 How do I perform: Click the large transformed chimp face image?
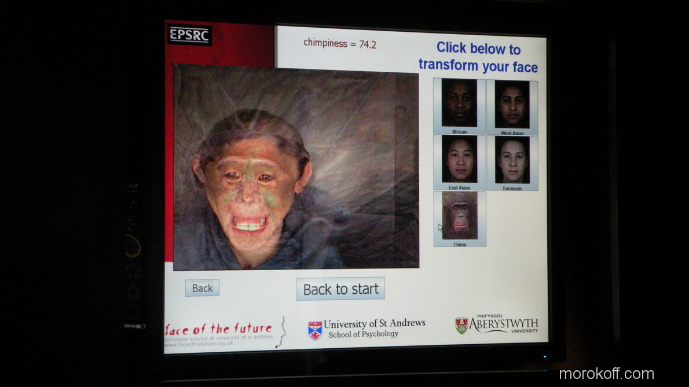(295, 168)
